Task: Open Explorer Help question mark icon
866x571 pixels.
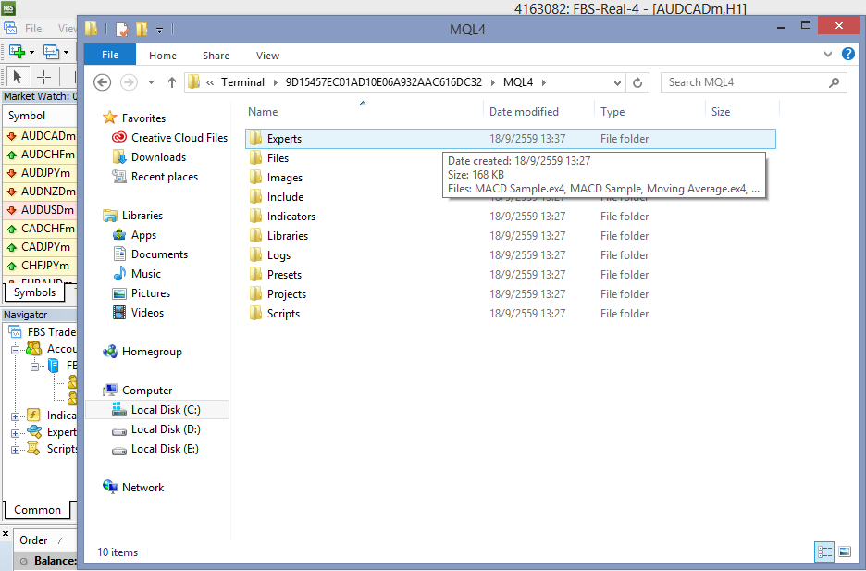Action: pyautogui.click(x=848, y=54)
